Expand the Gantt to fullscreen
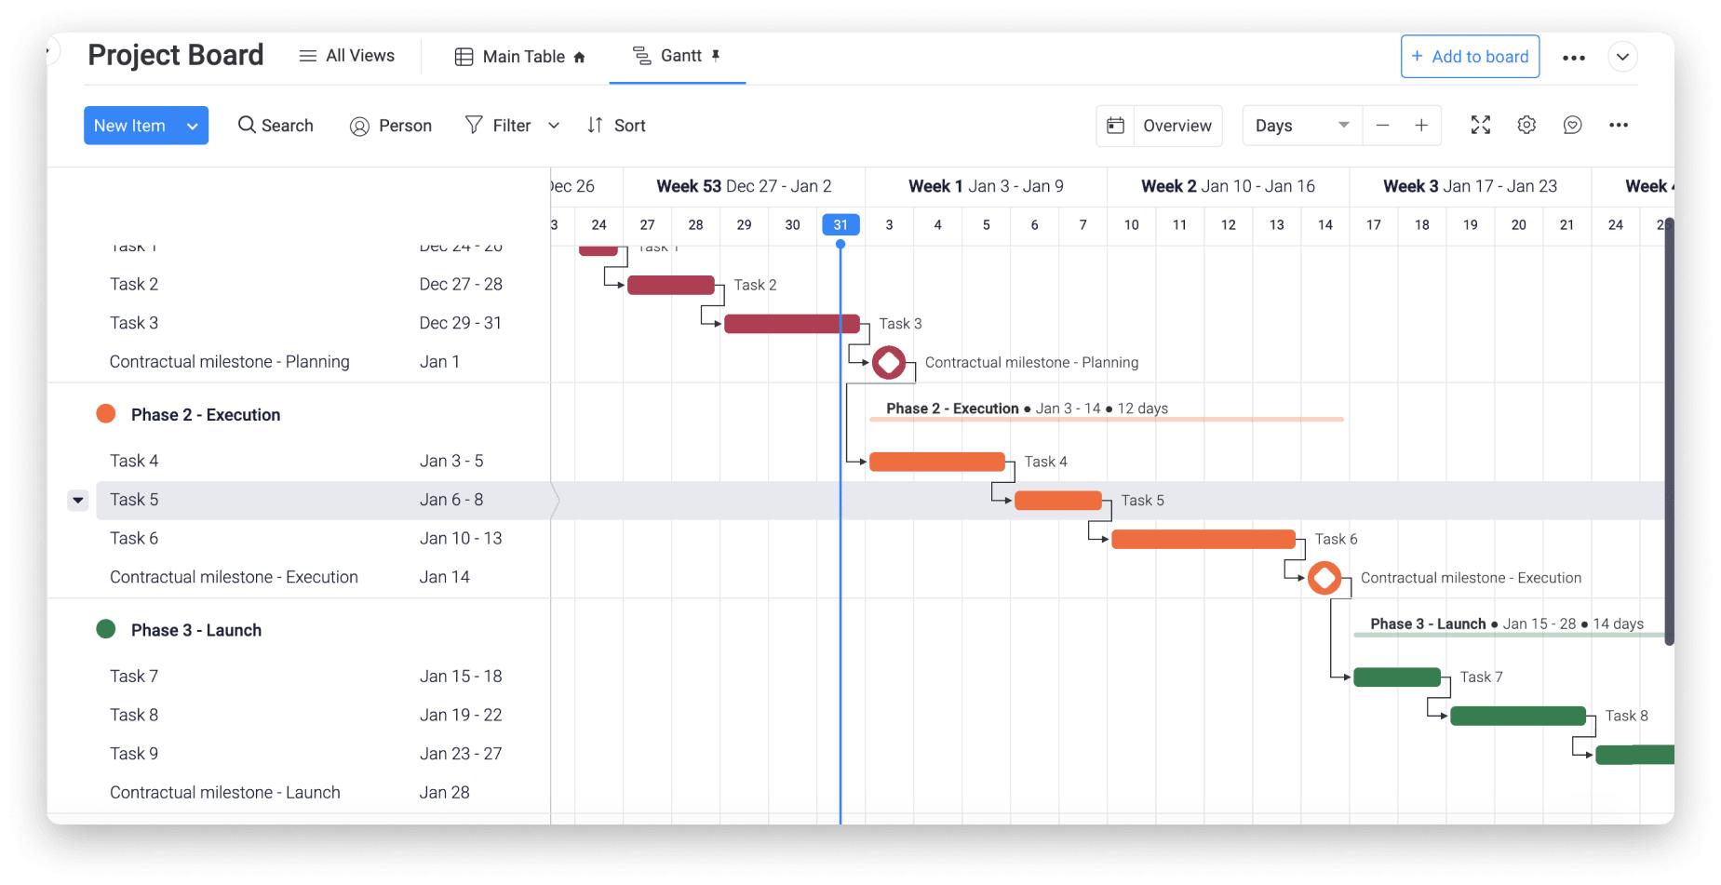The image size is (1721, 885). pyautogui.click(x=1481, y=125)
